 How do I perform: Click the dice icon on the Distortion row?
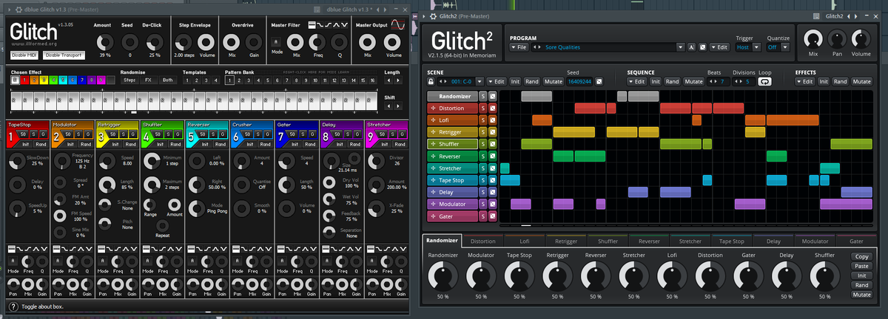[493, 109]
